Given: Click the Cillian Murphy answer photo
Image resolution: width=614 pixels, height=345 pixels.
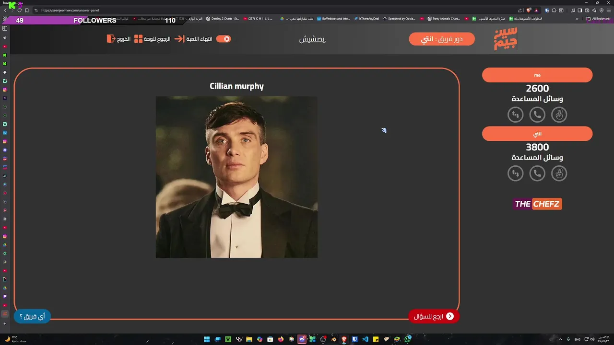Looking at the screenshot, I should 236,177.
